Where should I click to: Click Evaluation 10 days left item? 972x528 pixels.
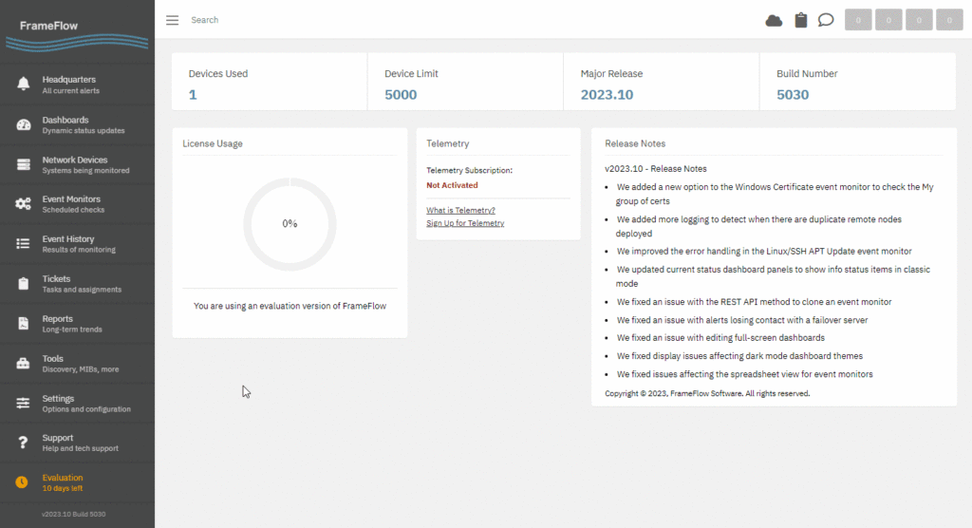coord(78,482)
